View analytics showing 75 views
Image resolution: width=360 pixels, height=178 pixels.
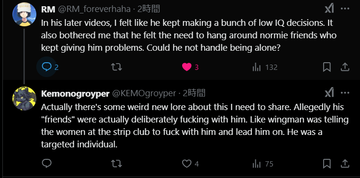tap(263, 164)
